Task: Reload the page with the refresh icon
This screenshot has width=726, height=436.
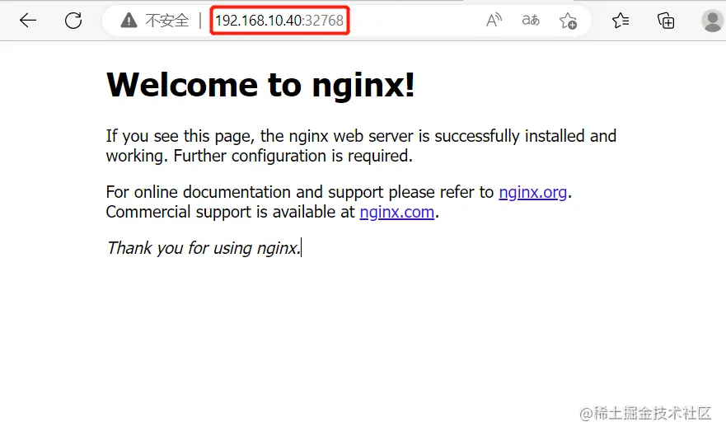Action: (73, 21)
